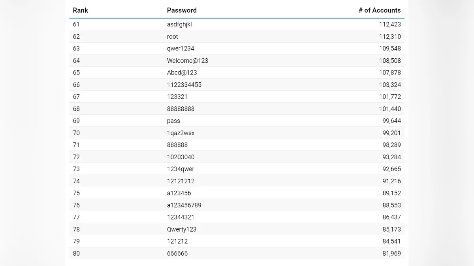Click the '10203040' password cell
This screenshot has height=266, width=474.
click(x=181, y=157)
